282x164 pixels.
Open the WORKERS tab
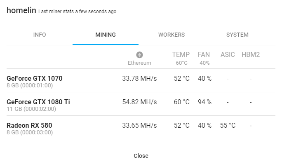coord(172,35)
